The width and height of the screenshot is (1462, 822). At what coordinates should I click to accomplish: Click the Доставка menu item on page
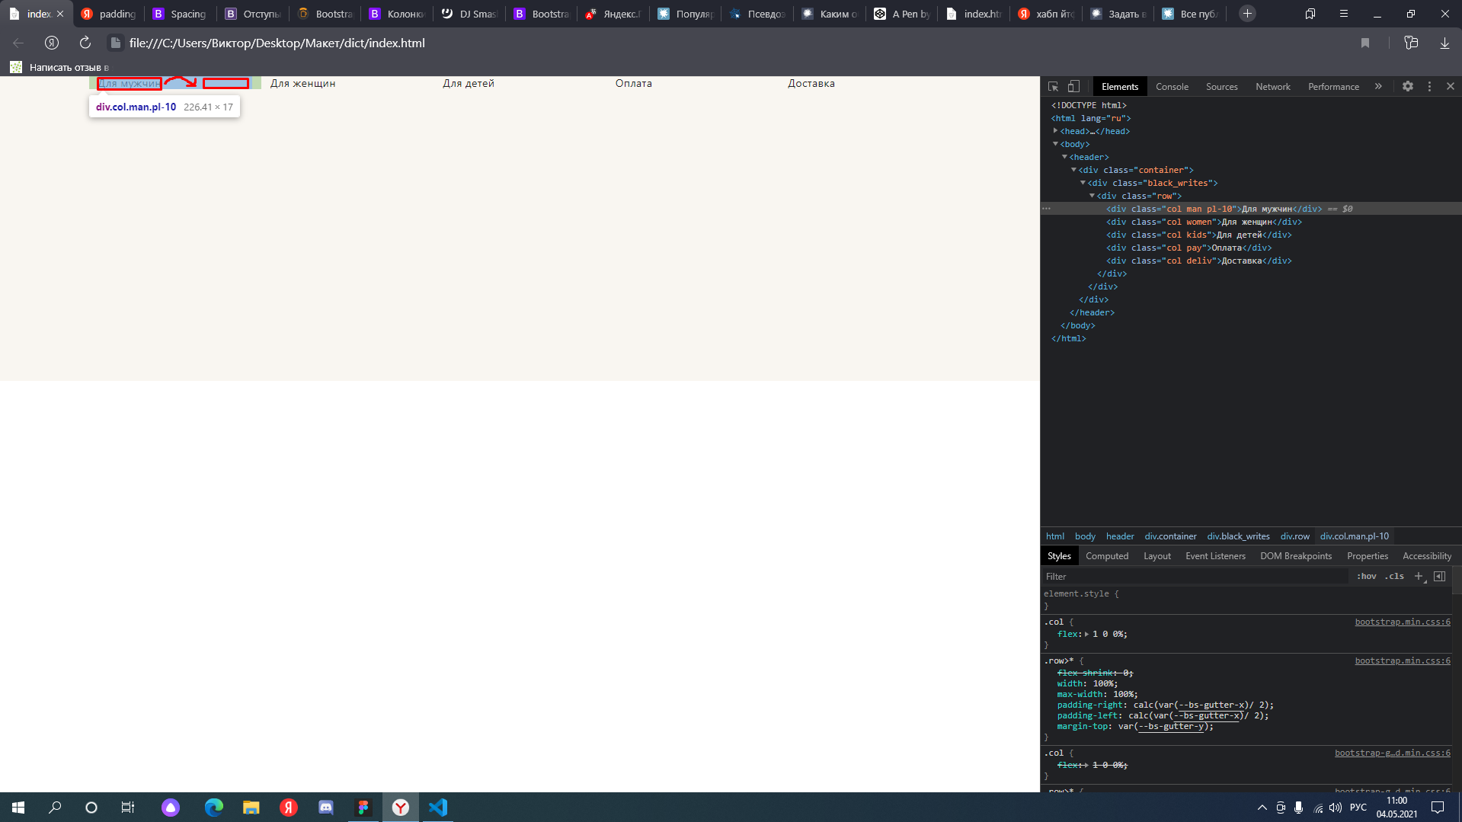click(811, 84)
